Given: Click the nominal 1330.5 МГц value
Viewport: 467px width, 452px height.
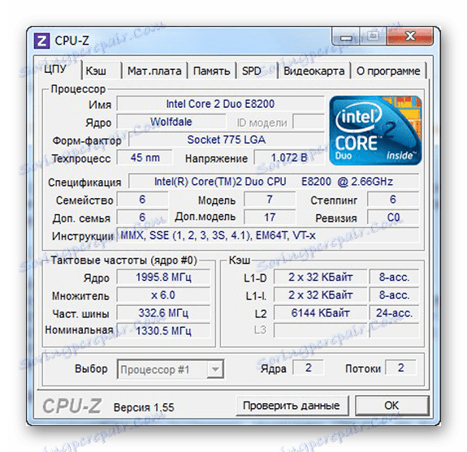Looking at the screenshot, I should 163,330.
